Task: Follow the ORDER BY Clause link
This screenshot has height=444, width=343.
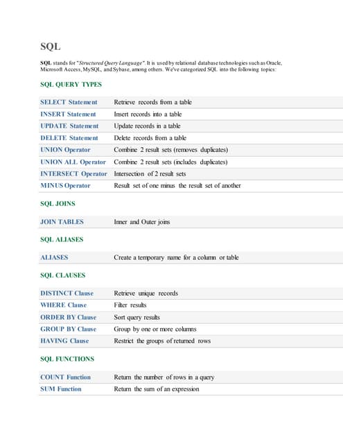Action: 69,317
